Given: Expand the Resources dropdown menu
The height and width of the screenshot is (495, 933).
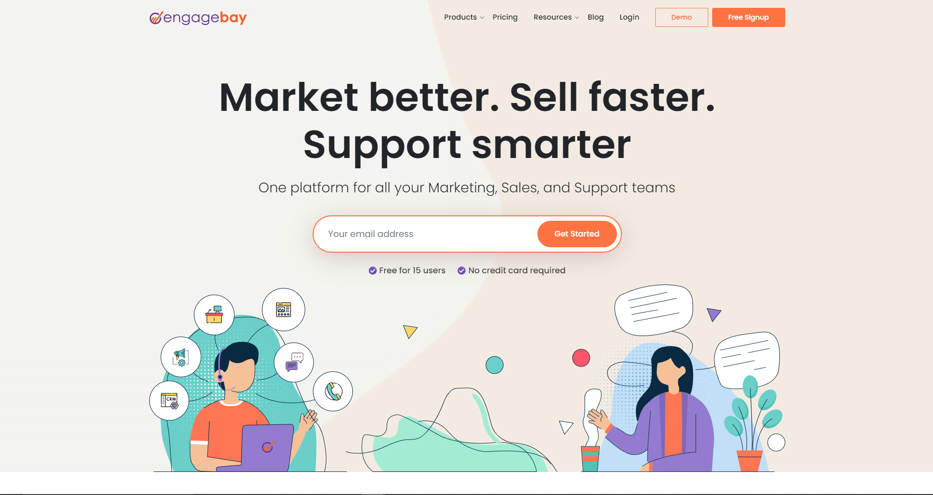Looking at the screenshot, I should tap(556, 17).
